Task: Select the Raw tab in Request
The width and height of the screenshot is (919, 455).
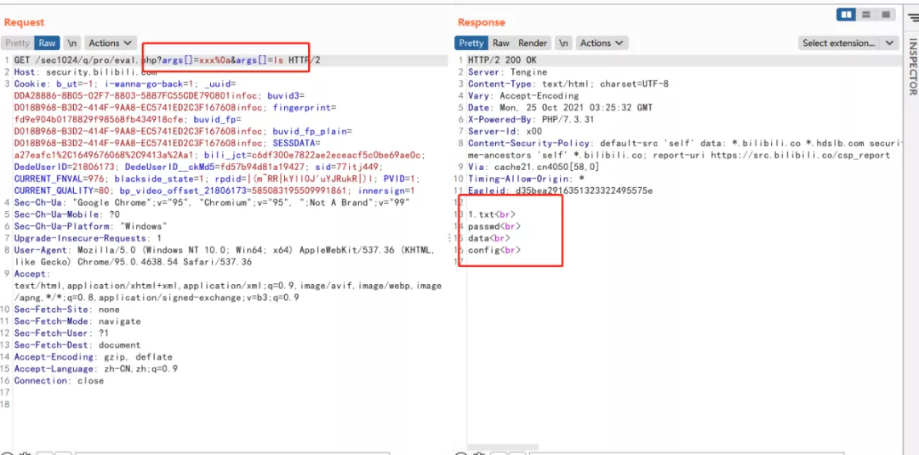Action: [48, 43]
